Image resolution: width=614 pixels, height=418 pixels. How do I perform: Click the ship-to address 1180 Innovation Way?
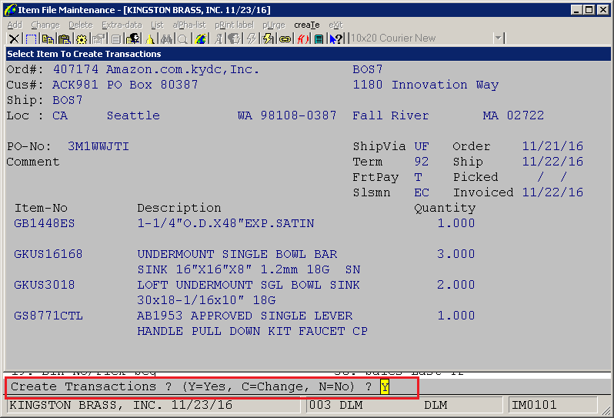[425, 85]
